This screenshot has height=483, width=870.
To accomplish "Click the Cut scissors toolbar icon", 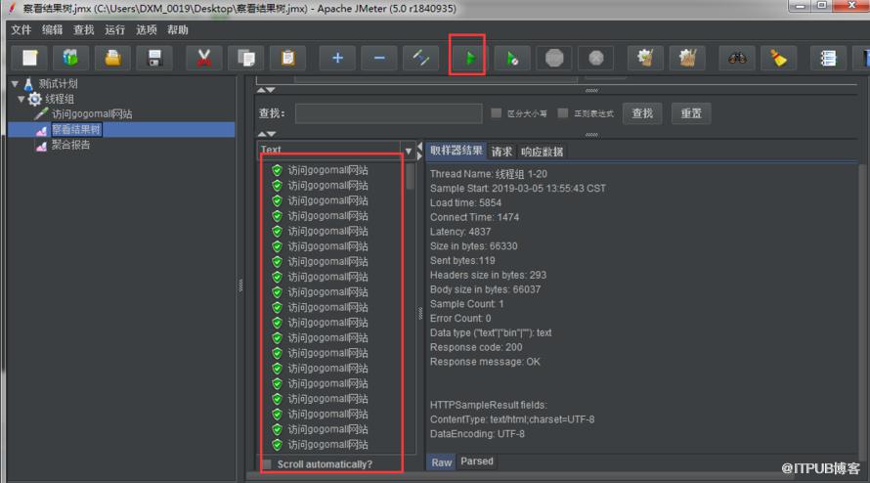I will pyautogui.click(x=203, y=58).
